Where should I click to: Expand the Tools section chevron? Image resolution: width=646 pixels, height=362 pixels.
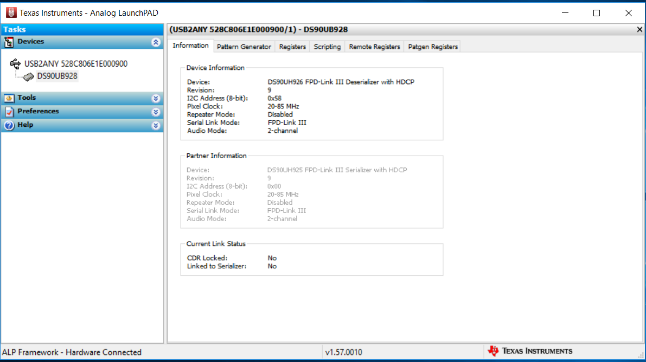coord(156,98)
